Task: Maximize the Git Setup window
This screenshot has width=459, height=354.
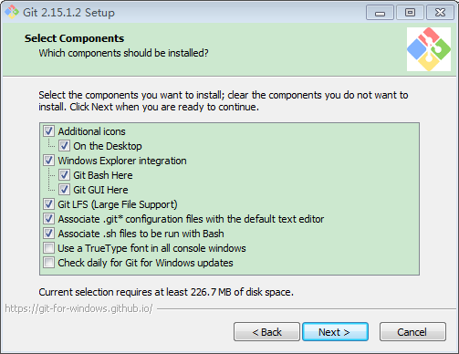Action: pos(410,13)
